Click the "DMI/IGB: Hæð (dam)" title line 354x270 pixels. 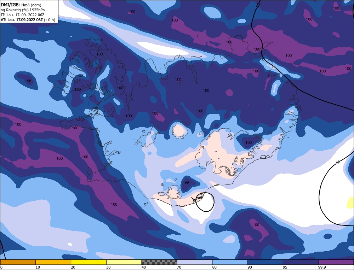pyautogui.click(x=21, y=5)
